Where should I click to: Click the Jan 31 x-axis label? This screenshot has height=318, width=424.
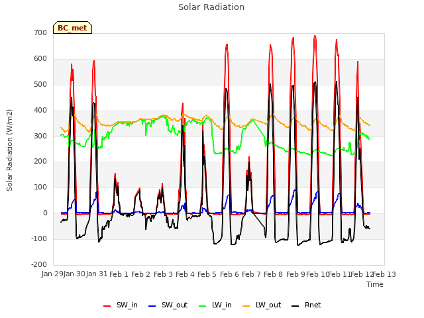97,274
